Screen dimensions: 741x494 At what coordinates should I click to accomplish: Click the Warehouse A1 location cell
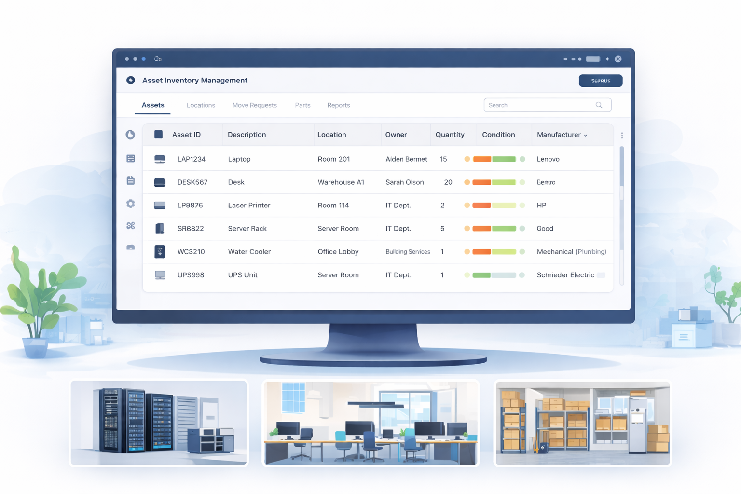click(341, 182)
